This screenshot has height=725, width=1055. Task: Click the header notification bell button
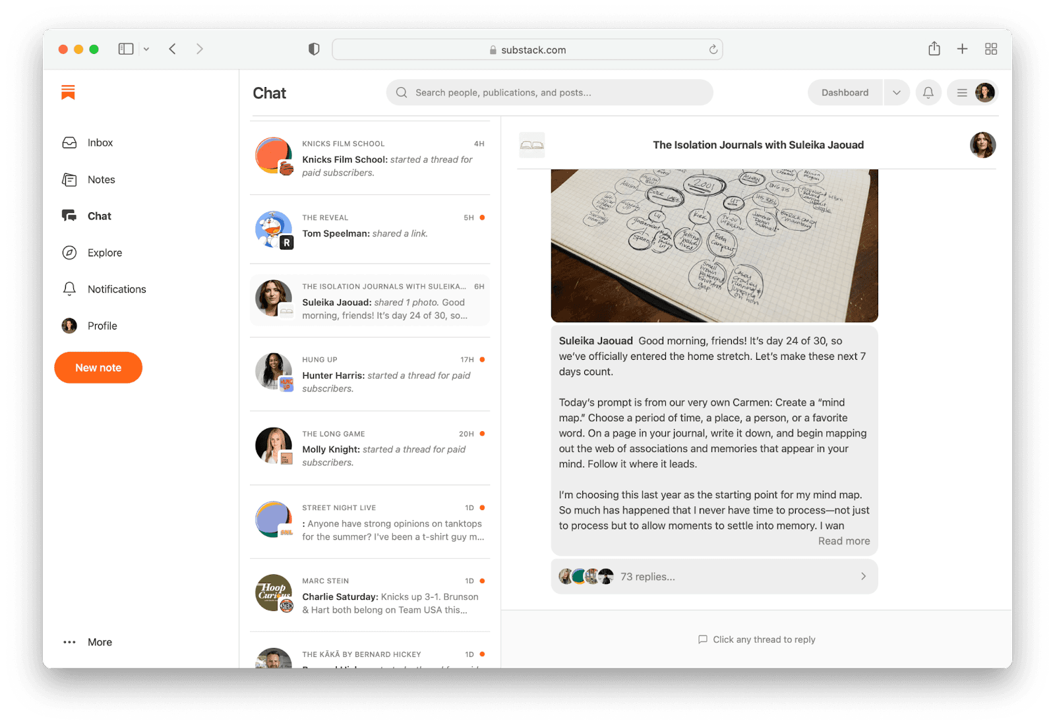(928, 92)
